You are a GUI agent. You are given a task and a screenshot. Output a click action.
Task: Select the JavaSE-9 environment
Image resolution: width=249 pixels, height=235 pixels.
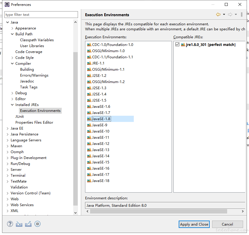[x=100, y=125]
